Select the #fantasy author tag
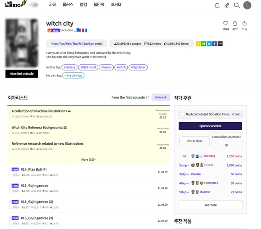 [69, 67]
